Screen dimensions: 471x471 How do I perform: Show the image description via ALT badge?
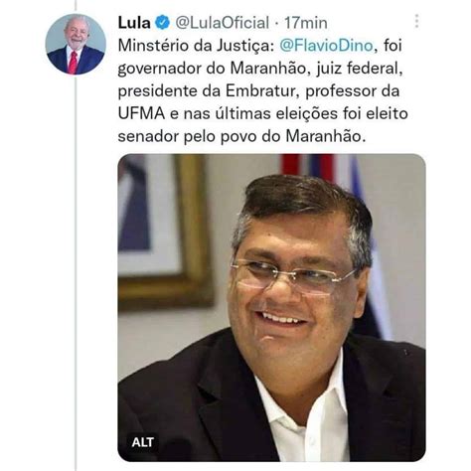pos(142,442)
